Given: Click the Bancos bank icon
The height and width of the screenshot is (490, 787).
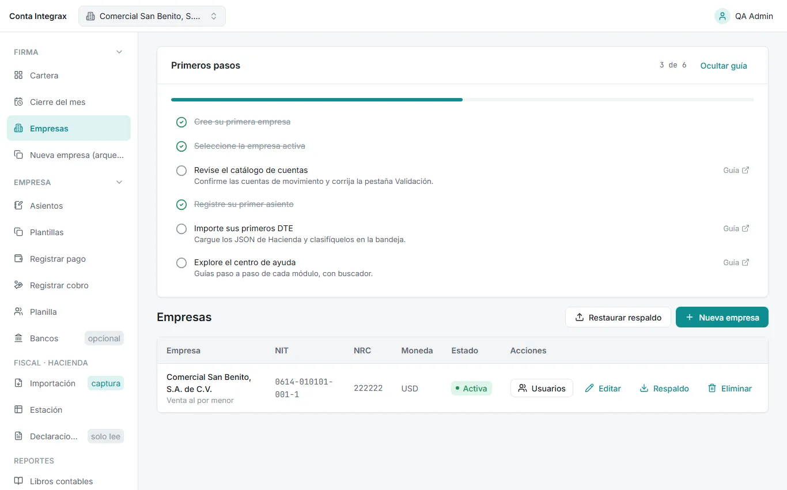Looking at the screenshot, I should (x=18, y=338).
